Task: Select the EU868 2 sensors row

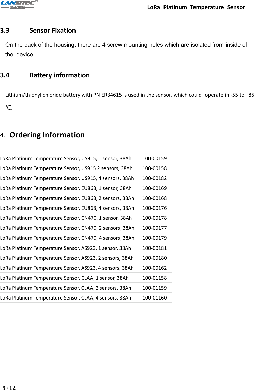Action: pos(86,198)
